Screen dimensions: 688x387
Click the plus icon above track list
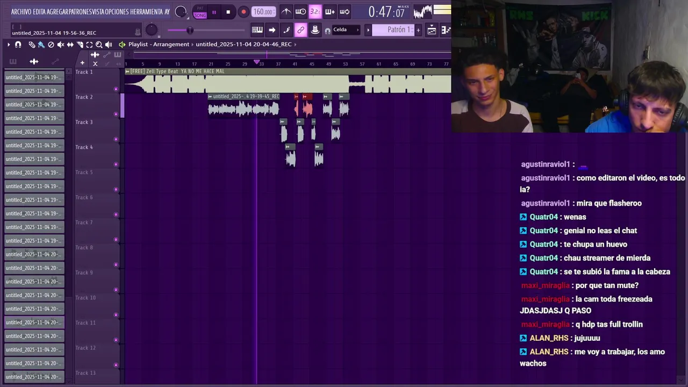(x=82, y=63)
